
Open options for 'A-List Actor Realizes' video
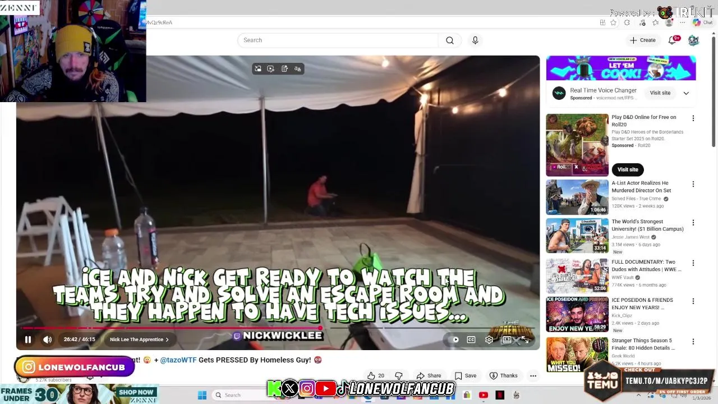click(x=693, y=184)
